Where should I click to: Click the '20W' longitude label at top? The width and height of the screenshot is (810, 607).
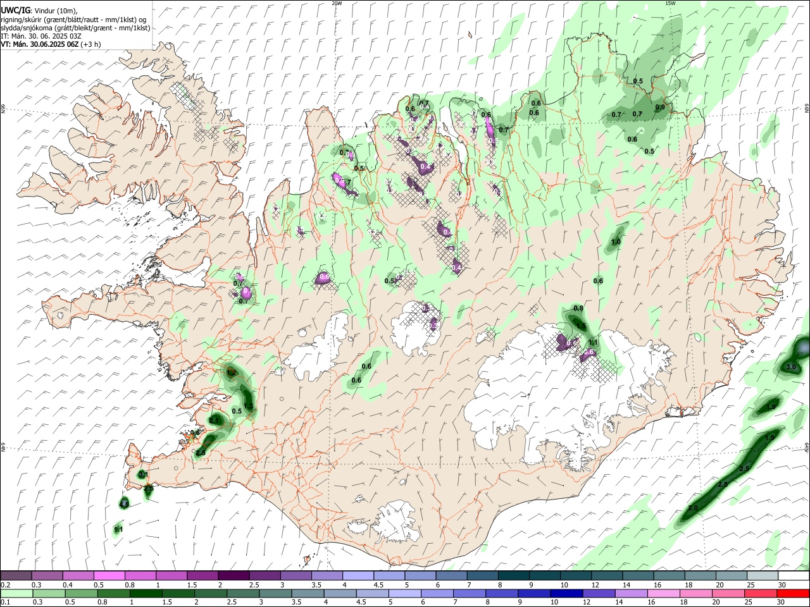[x=337, y=3]
